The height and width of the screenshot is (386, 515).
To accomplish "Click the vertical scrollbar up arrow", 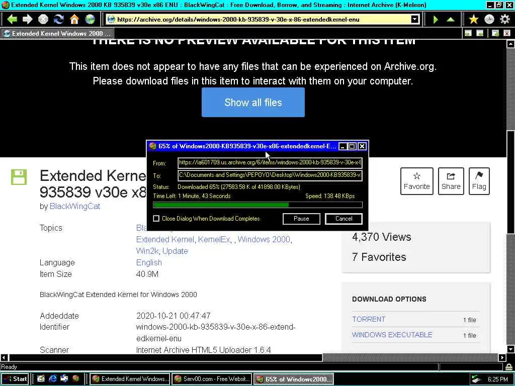I will coord(510,44).
